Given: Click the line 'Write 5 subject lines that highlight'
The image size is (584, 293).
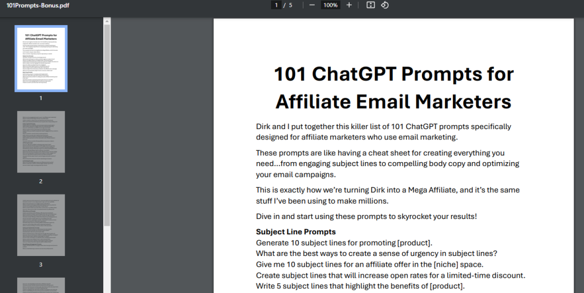Looking at the screenshot, I should tap(360, 286).
